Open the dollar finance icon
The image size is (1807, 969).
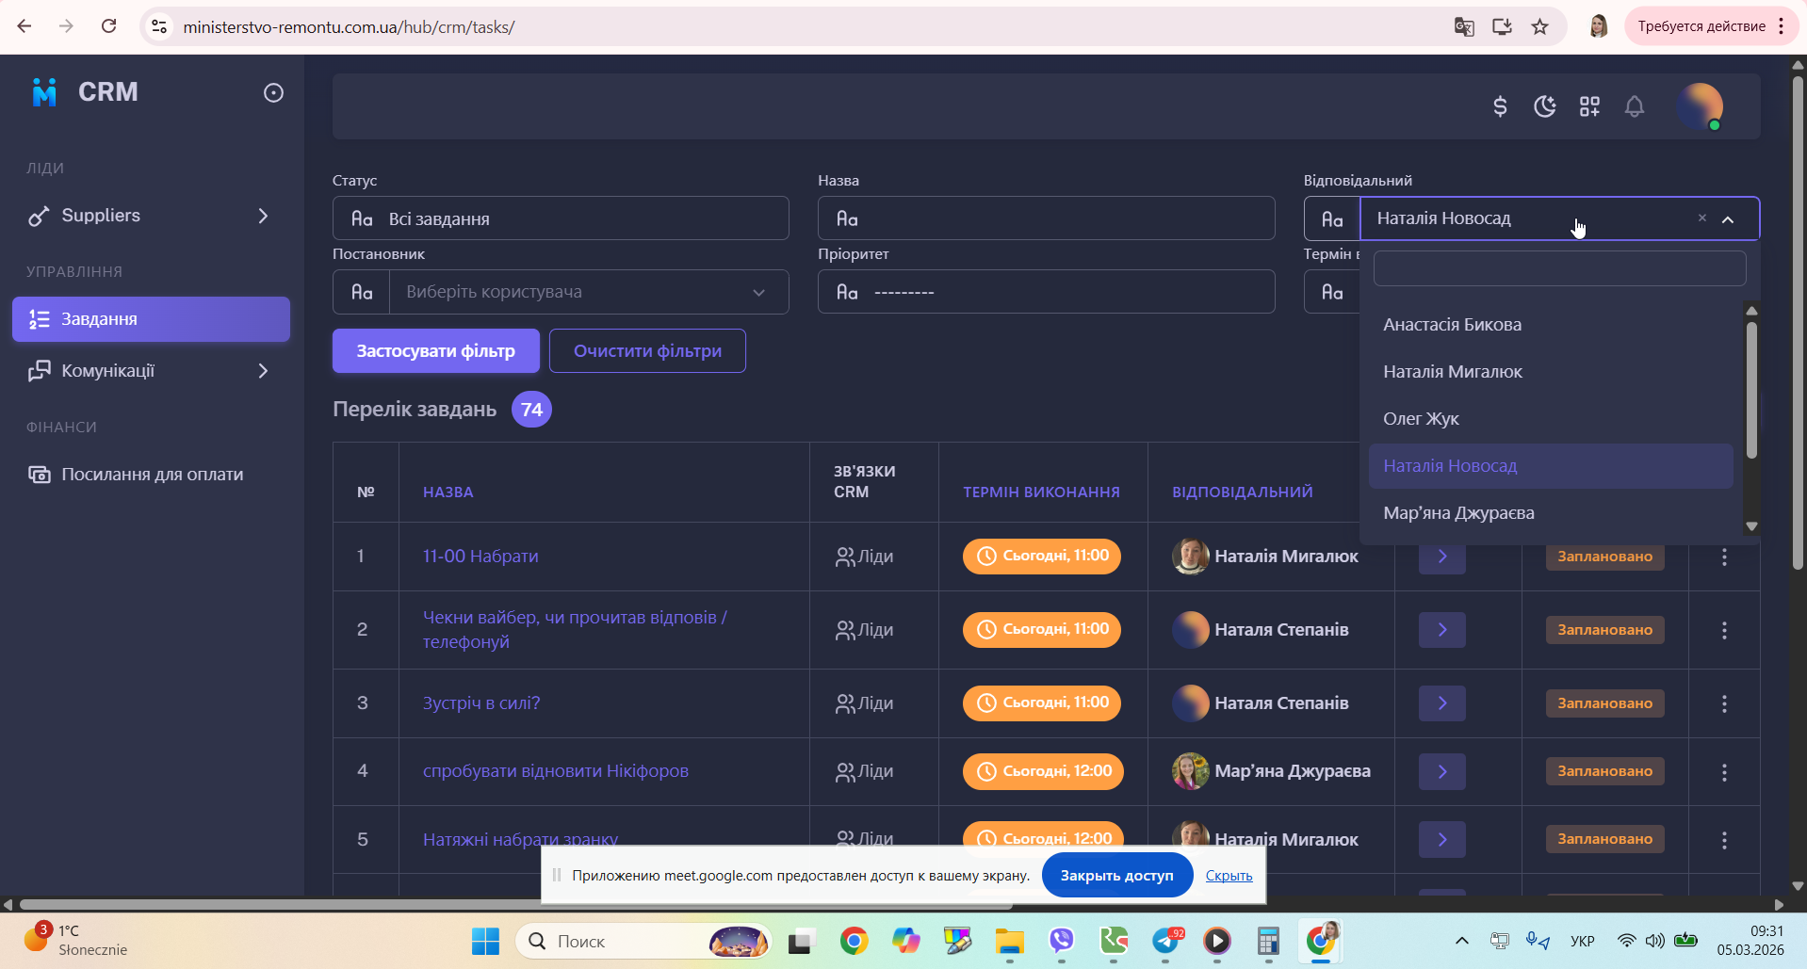[1500, 106]
